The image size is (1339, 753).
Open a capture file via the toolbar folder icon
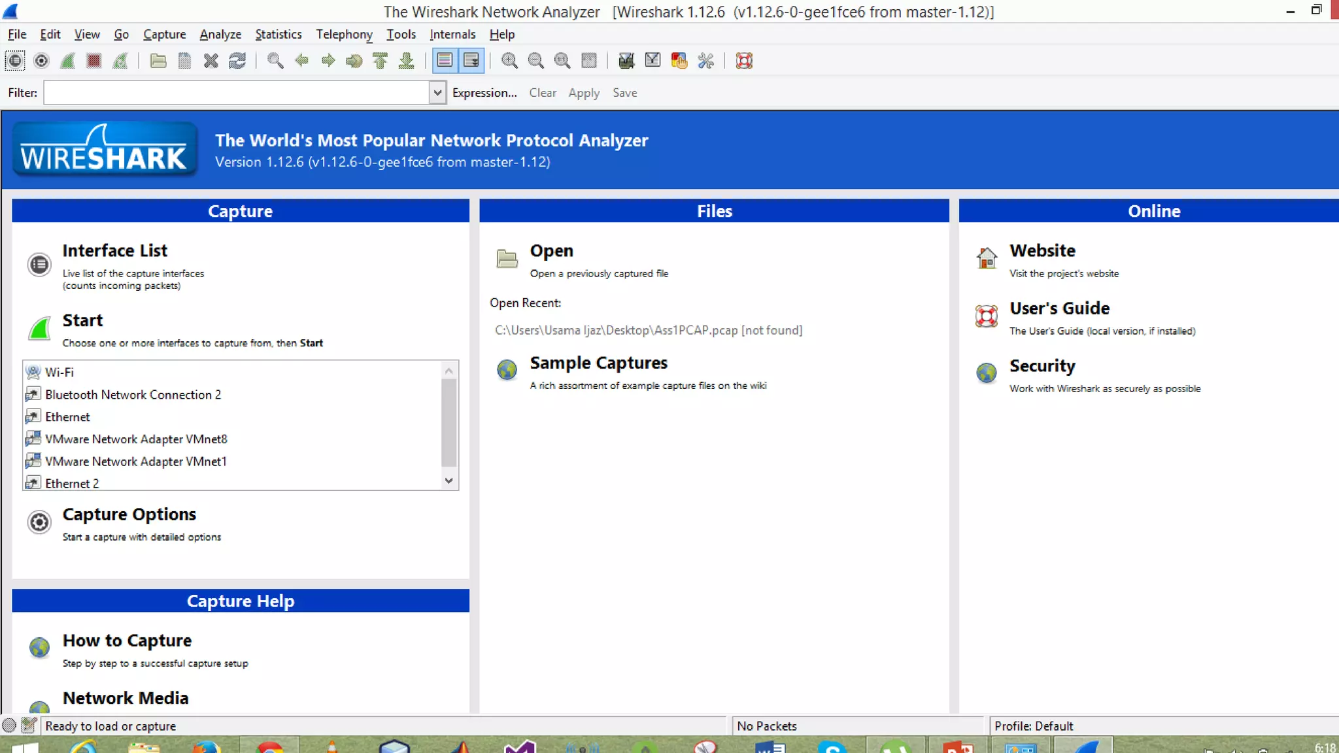tap(158, 61)
